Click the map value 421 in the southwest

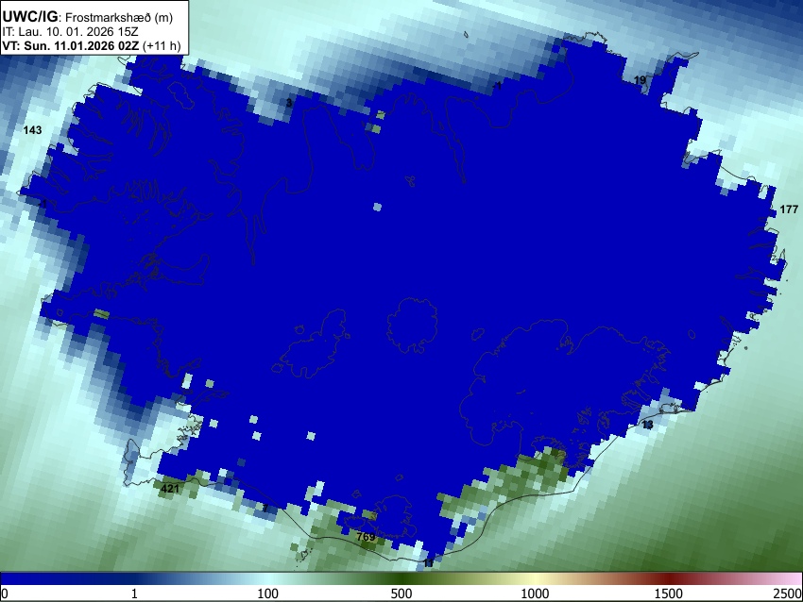coord(170,489)
